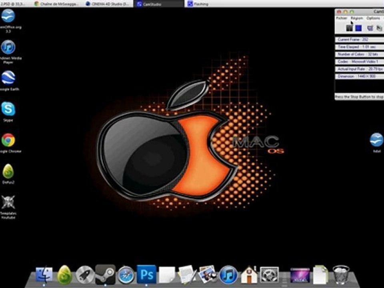Click the 'Time Elapsed' readout in CamStudio
The image size is (384, 288).
coord(360,47)
